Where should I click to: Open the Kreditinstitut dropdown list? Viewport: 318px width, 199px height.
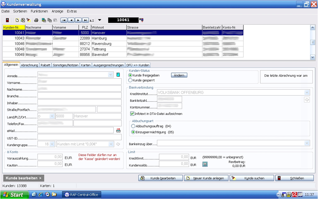[x=307, y=92]
